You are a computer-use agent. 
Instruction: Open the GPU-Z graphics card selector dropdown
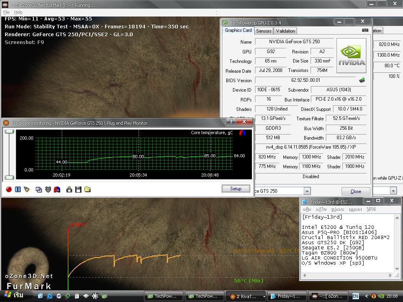click(307, 191)
